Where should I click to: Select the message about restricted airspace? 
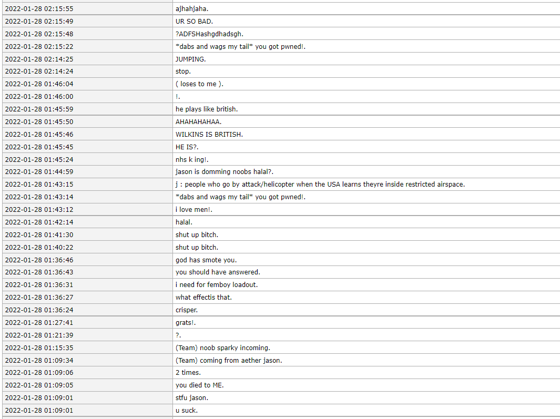click(x=320, y=185)
